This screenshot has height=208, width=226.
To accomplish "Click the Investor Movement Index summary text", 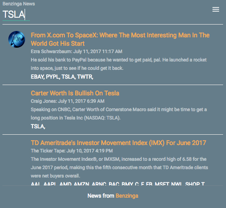I will [x=119, y=167].
